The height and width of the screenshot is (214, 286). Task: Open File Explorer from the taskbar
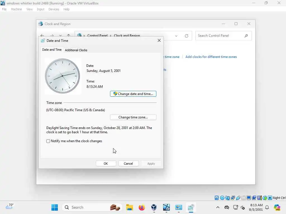(130, 207)
